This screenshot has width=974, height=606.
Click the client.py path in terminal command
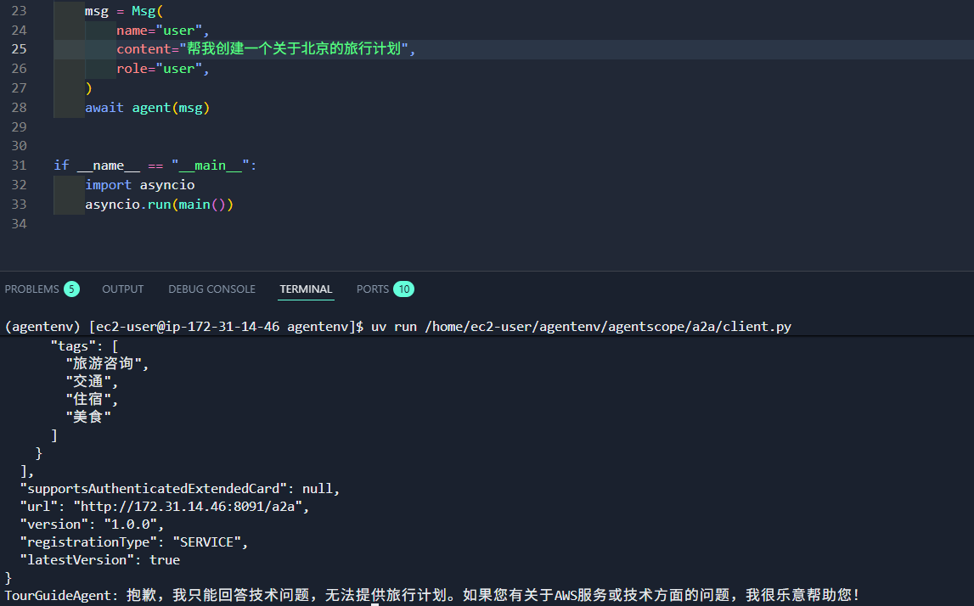tap(608, 327)
